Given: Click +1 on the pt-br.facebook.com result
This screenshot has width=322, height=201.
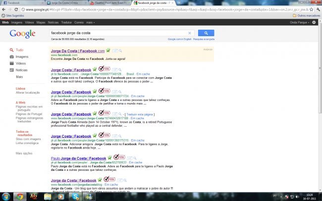Looking at the screenshot, I should click(x=114, y=70).
